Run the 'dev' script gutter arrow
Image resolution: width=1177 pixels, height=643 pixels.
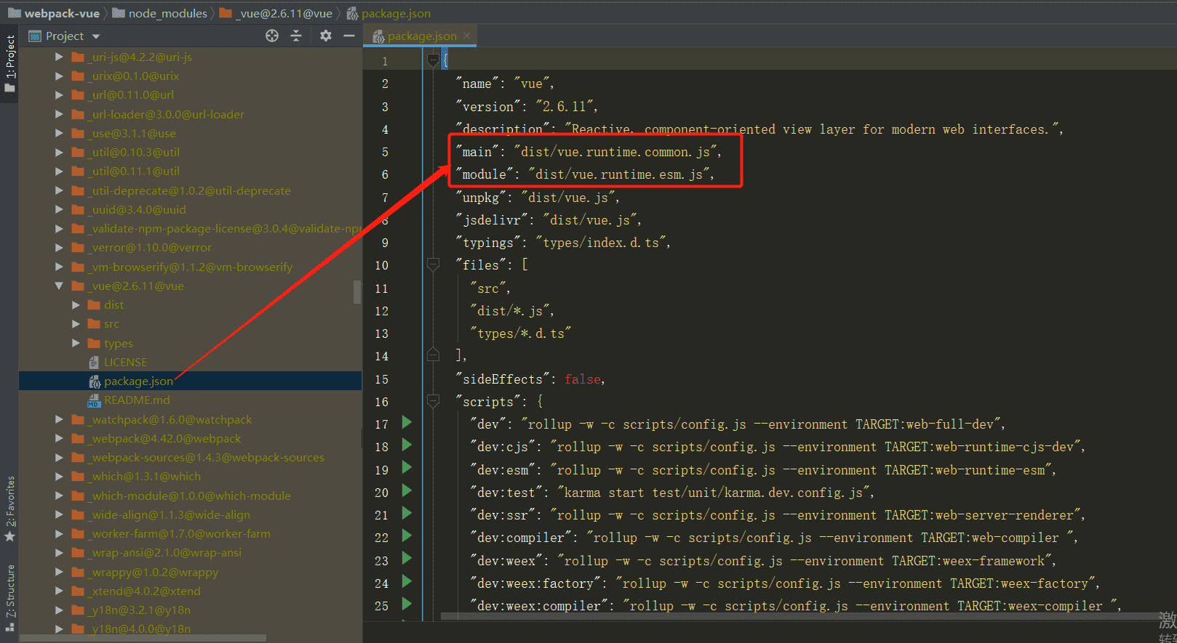407,422
